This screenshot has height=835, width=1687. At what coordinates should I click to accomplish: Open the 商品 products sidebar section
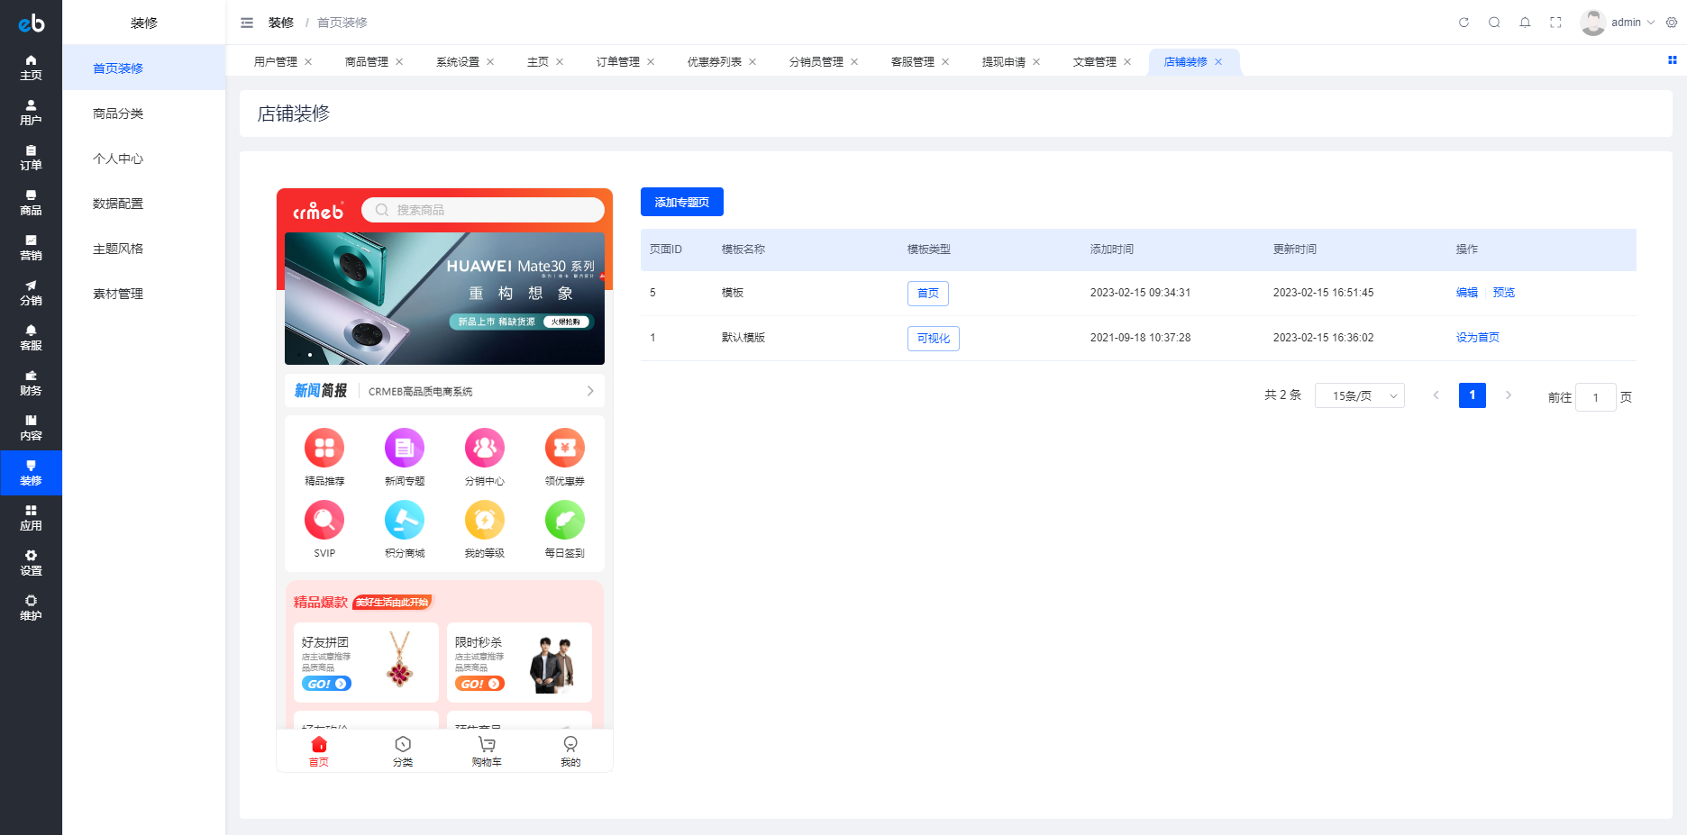tap(31, 203)
